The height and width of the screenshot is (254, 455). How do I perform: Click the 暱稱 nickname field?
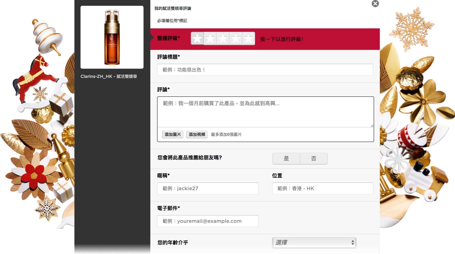(208, 188)
